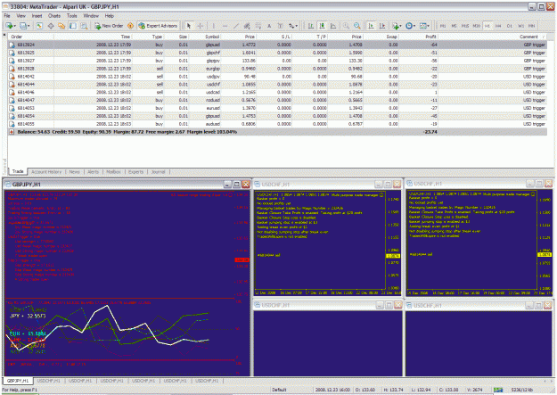Select the Equidistant Channel tool

tap(247, 26)
